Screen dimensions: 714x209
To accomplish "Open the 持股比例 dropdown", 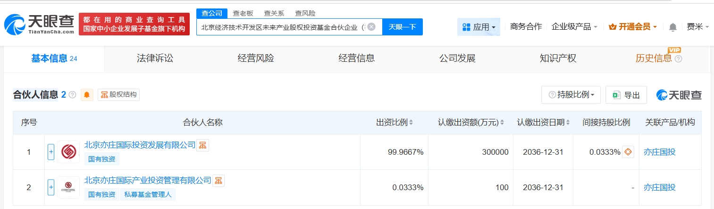I will (571, 95).
